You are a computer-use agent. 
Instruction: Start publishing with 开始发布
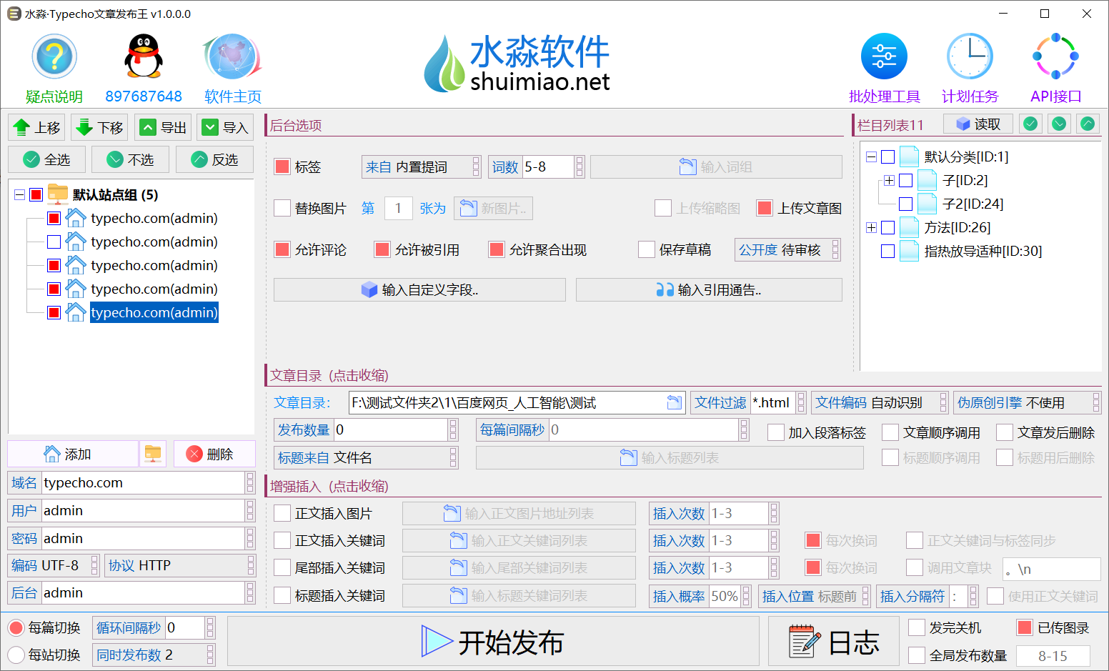[493, 642]
